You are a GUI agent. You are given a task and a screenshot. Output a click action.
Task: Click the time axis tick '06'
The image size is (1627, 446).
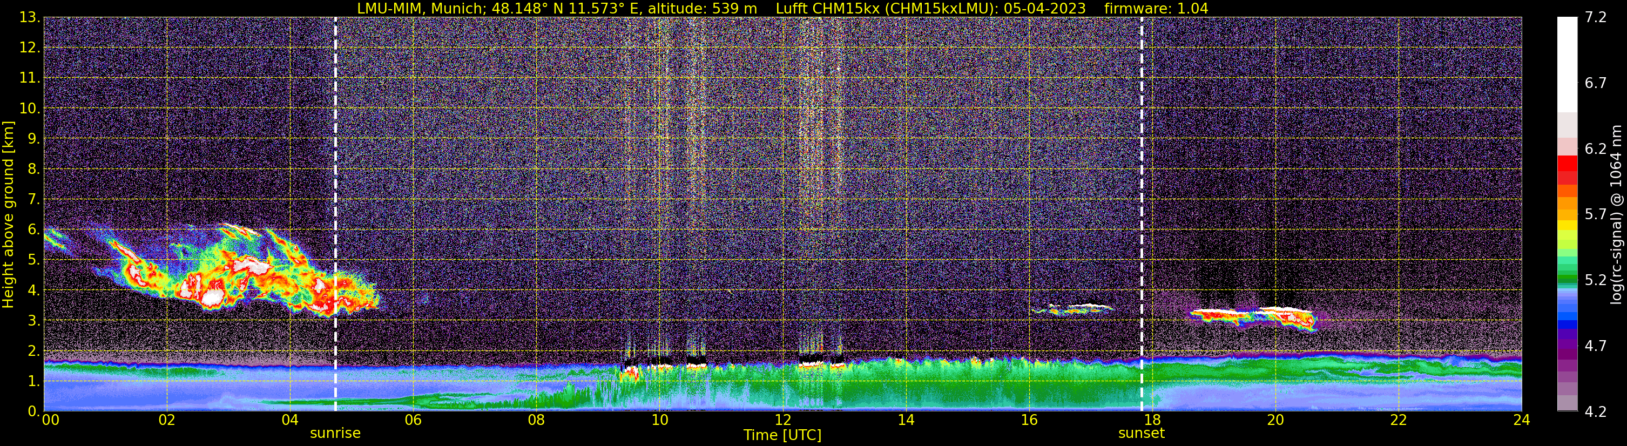click(413, 420)
